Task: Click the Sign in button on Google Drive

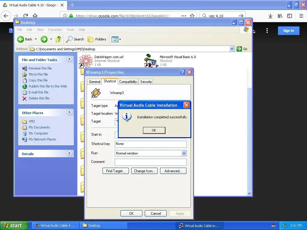Action: pos(288,31)
